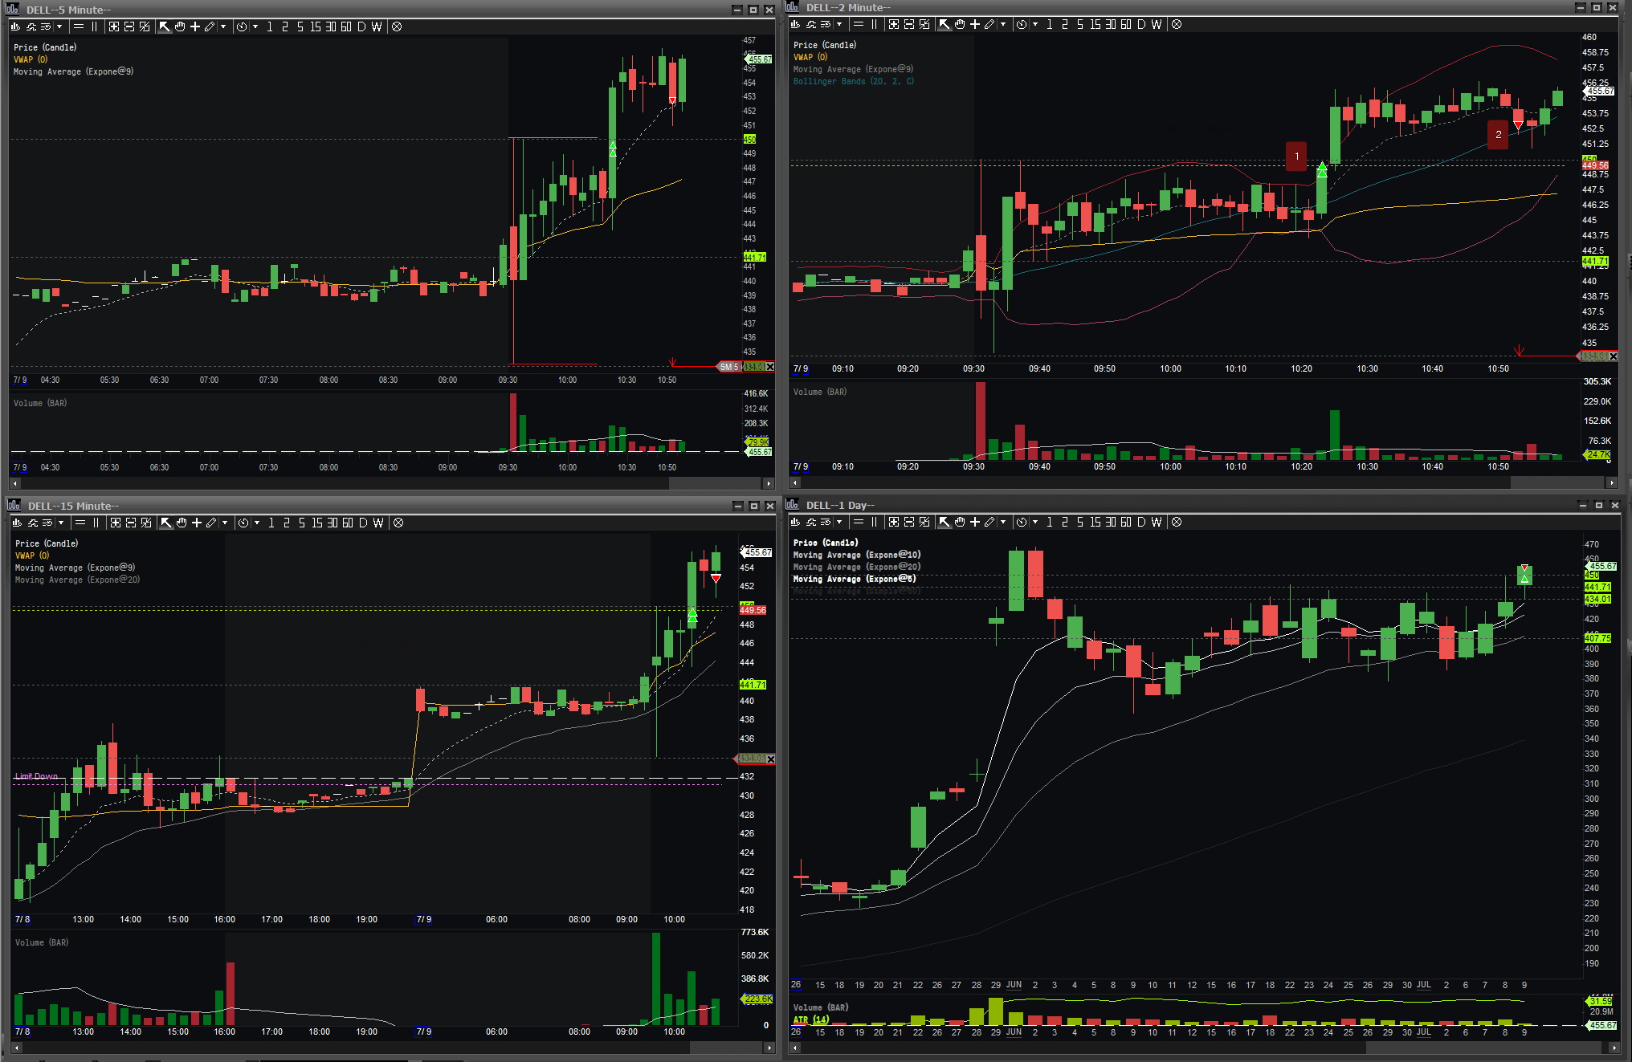Open template settings icon in DELL 2 Minute toolbar
Image resolution: width=1632 pixels, height=1062 pixels.
point(826,24)
